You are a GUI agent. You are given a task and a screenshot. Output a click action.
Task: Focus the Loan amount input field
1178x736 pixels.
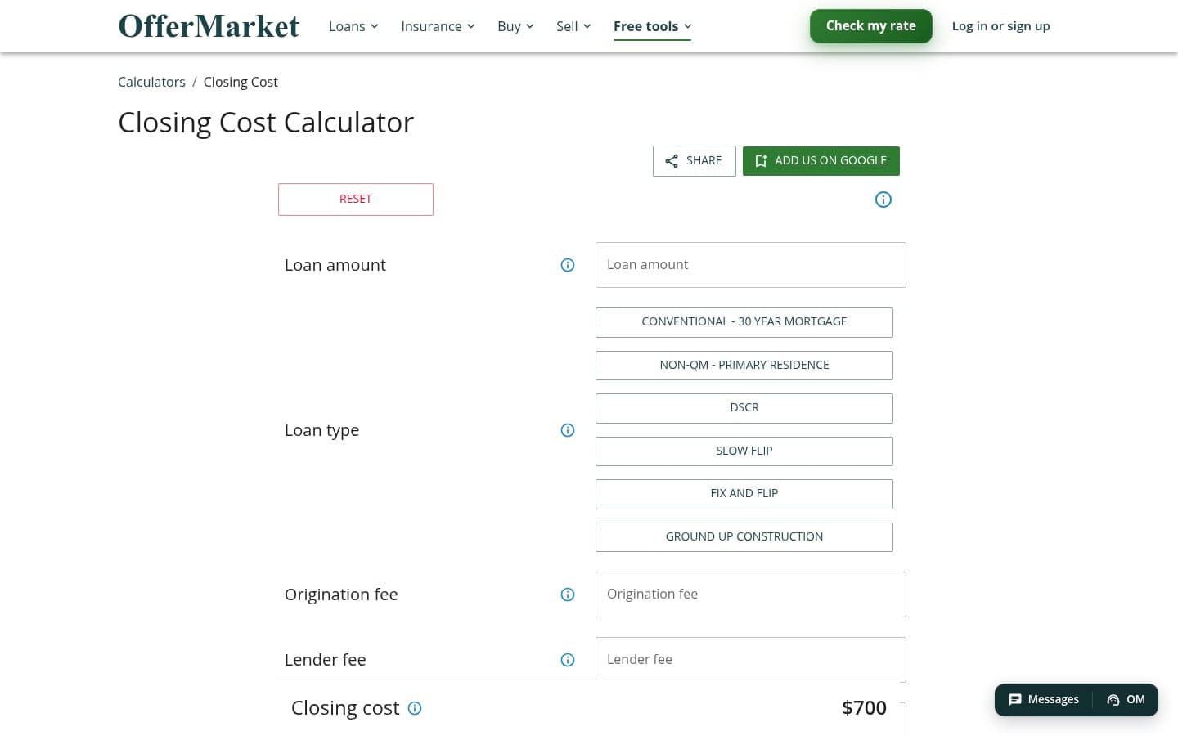coord(751,265)
